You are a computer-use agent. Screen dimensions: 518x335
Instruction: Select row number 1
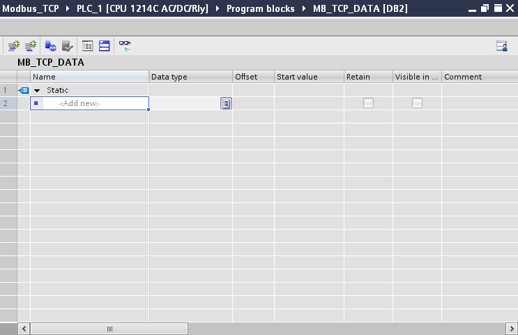pyautogui.click(x=8, y=90)
